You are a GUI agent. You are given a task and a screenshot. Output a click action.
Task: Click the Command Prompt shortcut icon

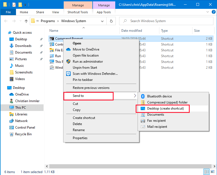52,39
